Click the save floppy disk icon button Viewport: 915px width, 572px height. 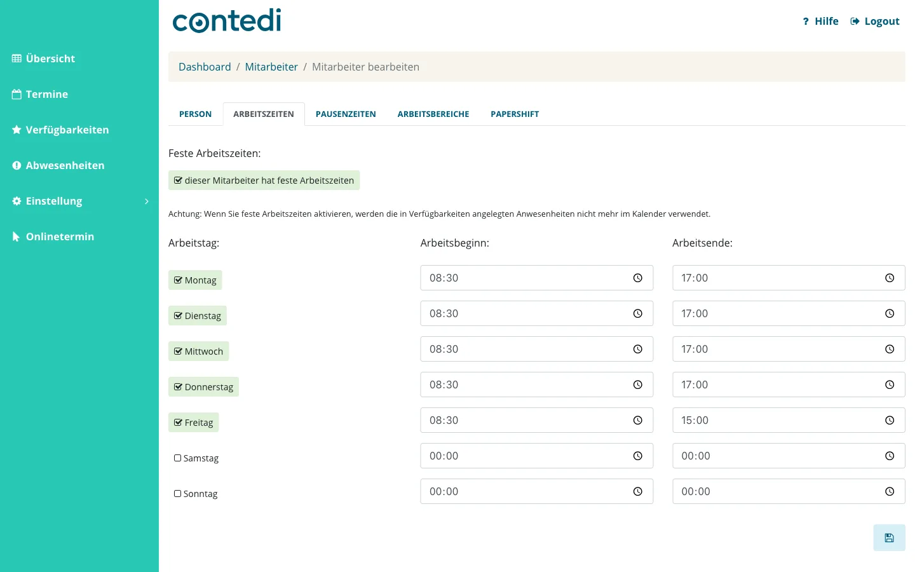click(x=889, y=538)
